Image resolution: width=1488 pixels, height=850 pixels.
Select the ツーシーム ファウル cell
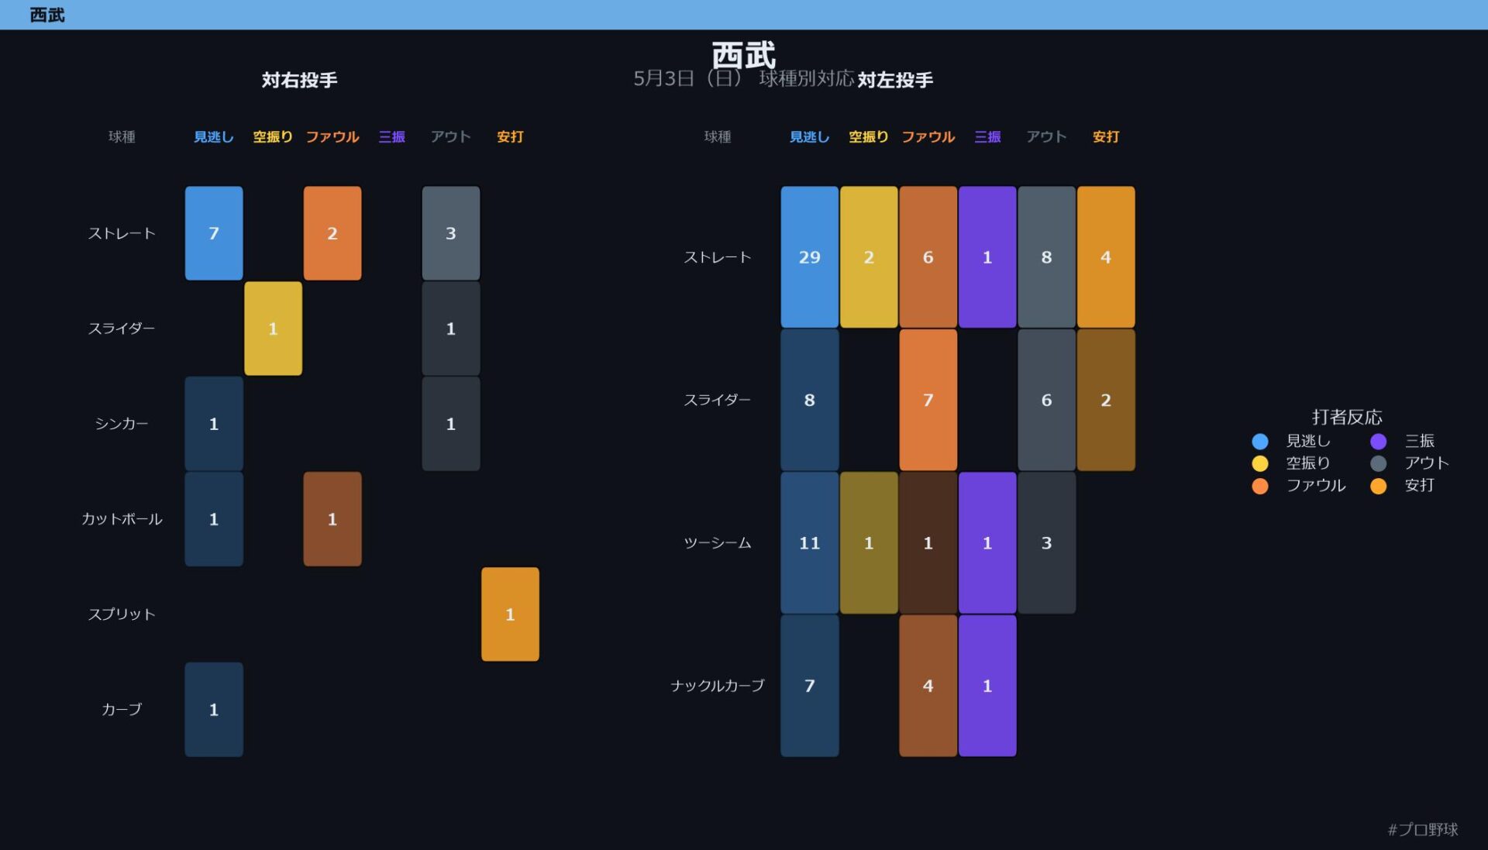pos(928,543)
